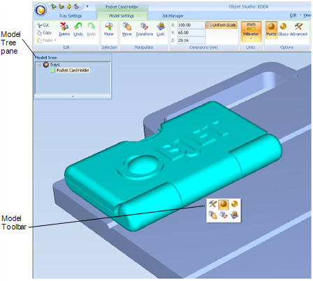
Task: Open the View menu at top right
Action: coord(307,15)
